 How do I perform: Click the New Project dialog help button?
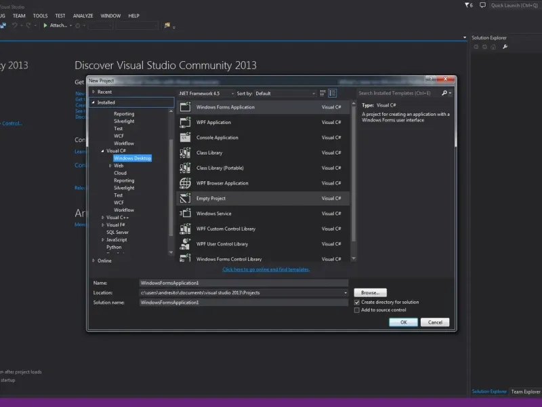(431, 79)
